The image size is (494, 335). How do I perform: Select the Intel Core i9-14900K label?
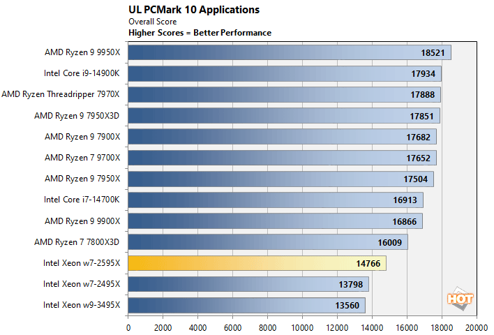[x=82, y=73]
